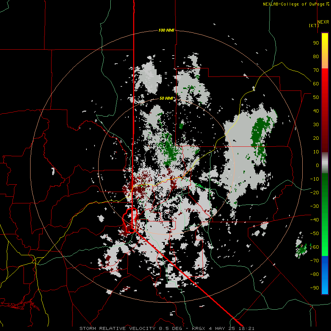This screenshot has width=331, height=331.
Task: Click the 50 NMI range ring label
Action: coord(166,98)
